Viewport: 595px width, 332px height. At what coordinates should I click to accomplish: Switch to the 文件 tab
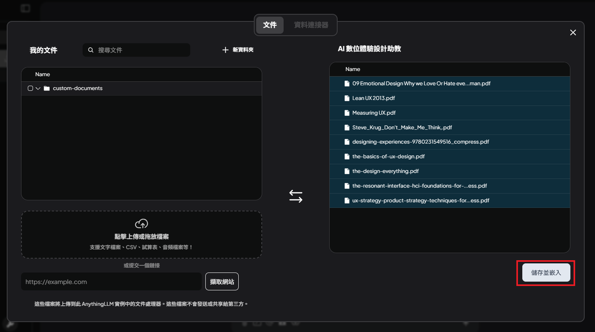coord(270,25)
